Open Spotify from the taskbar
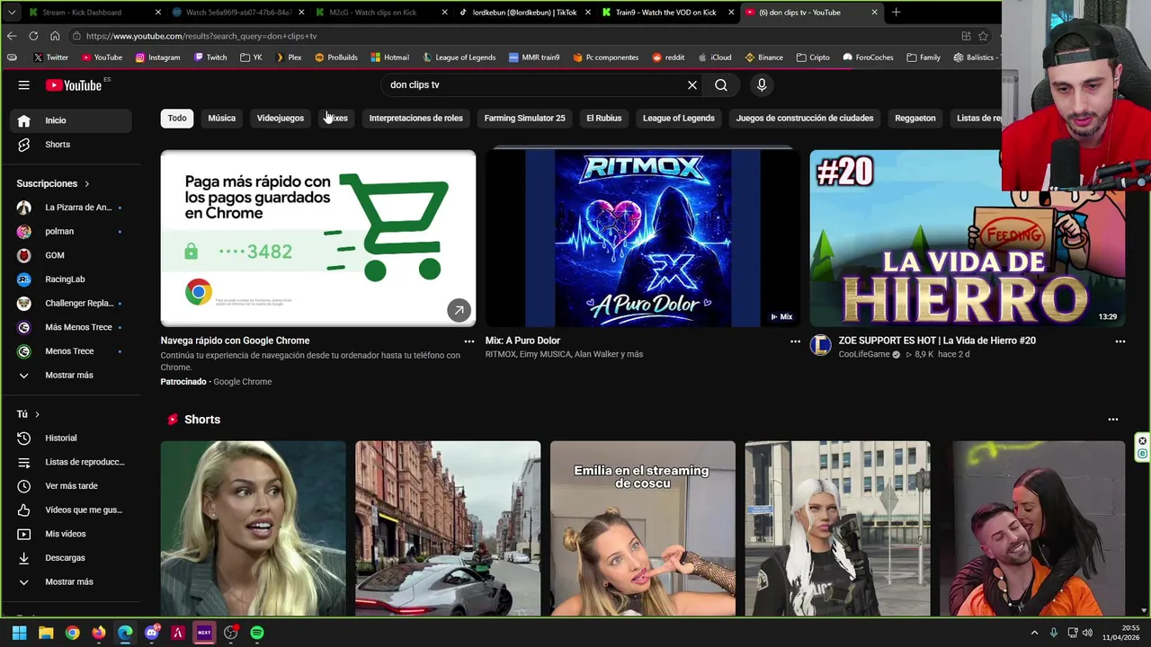Viewport: 1151px width, 647px height. 257,633
